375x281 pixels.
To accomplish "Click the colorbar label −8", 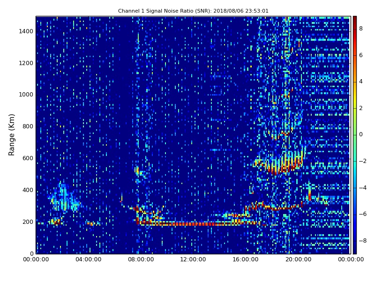I will [x=363, y=241].
